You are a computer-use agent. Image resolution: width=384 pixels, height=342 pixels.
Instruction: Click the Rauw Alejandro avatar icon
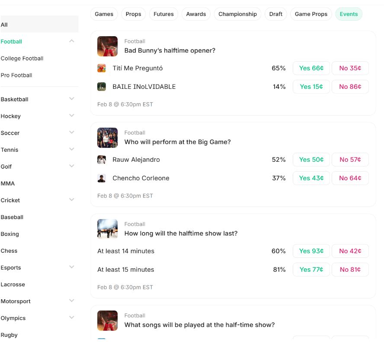click(x=102, y=160)
